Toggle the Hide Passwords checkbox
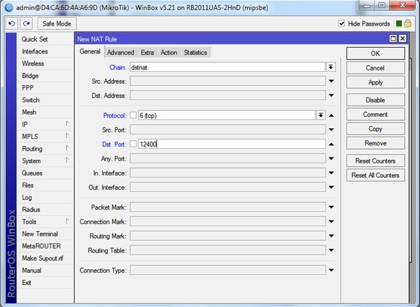Image resolution: width=420 pixels, height=307 pixels. 341,23
